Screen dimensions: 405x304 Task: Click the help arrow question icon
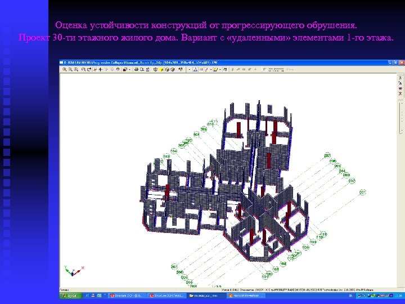pos(180,70)
